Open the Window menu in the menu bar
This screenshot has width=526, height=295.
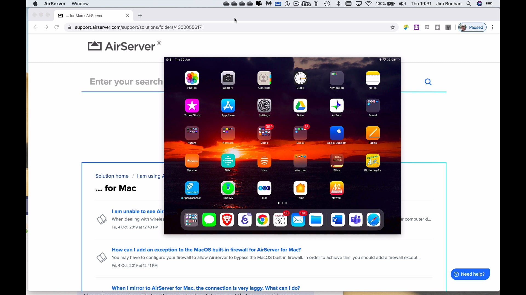pos(80,4)
